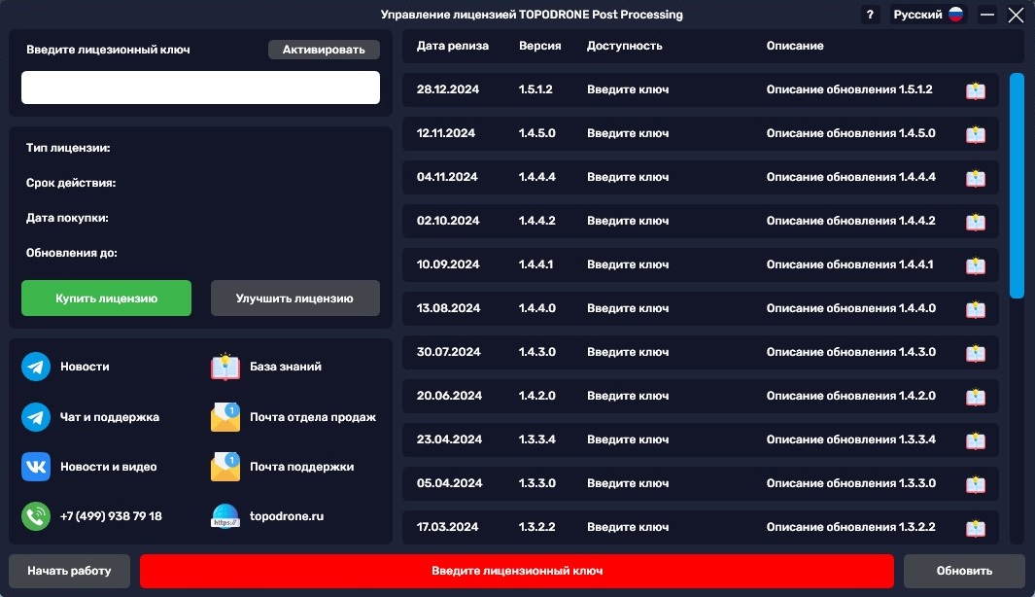
Task: Click the Дата релиза column header
Action: click(x=453, y=46)
